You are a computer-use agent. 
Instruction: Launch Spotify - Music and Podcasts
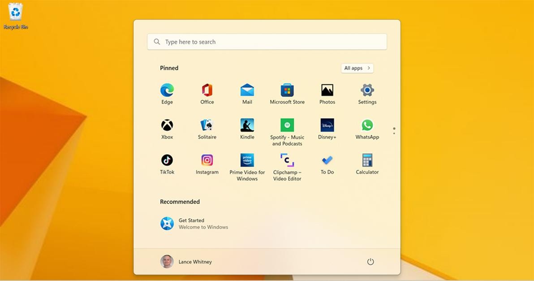click(x=287, y=132)
